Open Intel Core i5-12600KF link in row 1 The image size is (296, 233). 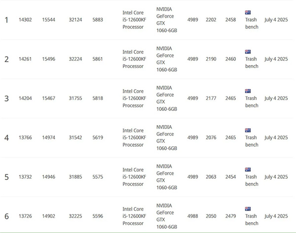pyautogui.click(x=134, y=20)
